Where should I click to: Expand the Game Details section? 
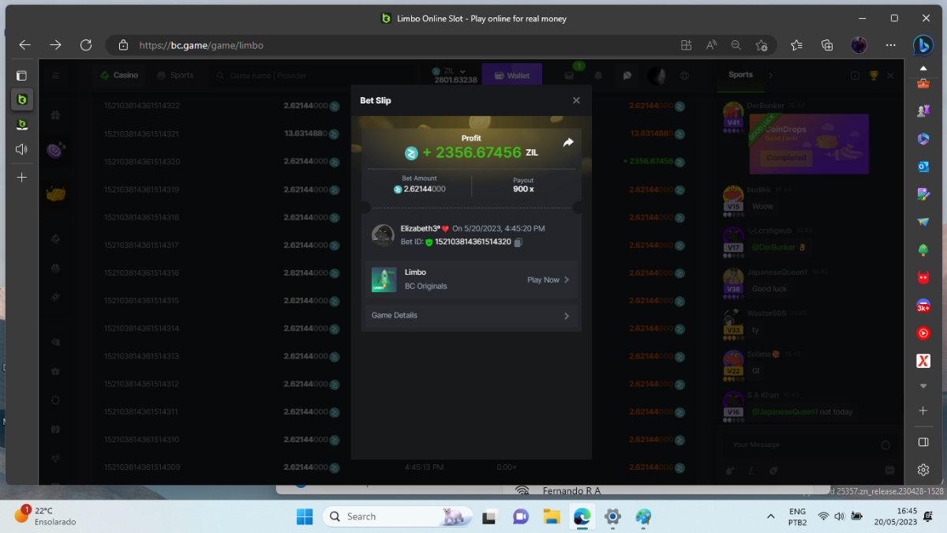(x=470, y=316)
